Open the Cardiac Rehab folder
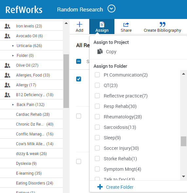The width and height of the screenshot is (187, 193). coord(33,114)
